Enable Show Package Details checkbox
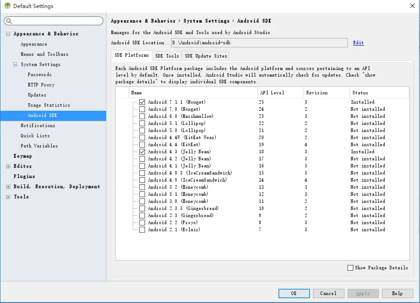The height and width of the screenshot is (303, 420). (350, 268)
